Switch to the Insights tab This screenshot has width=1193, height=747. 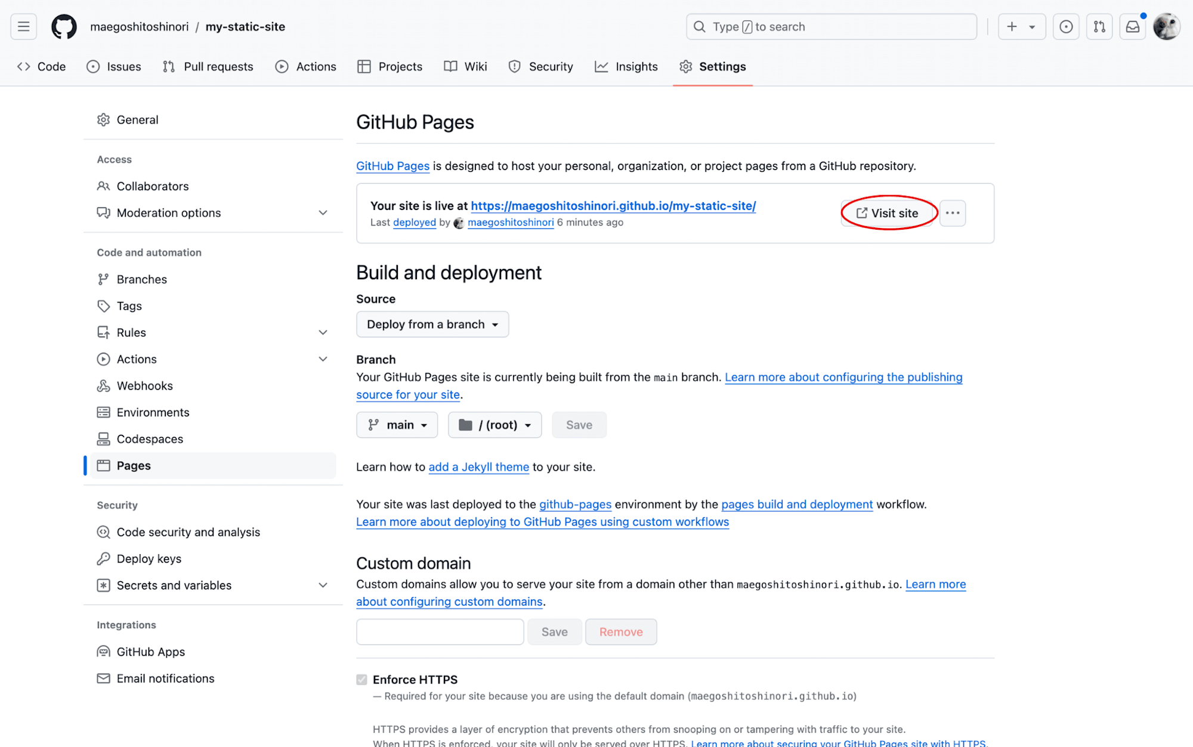(626, 67)
